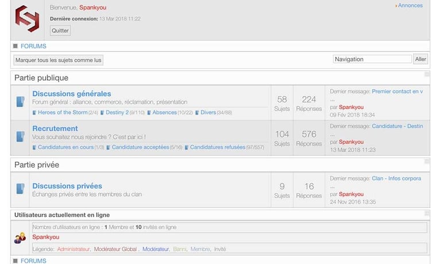Open last message Clan - Infos corpora
The width and height of the screenshot is (441, 264).
point(397,178)
